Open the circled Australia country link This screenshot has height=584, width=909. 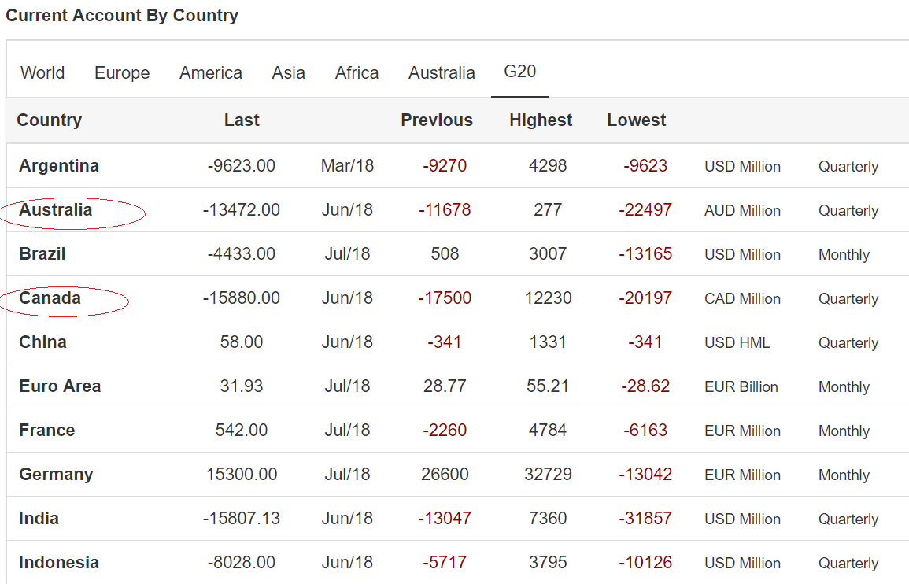coord(56,210)
